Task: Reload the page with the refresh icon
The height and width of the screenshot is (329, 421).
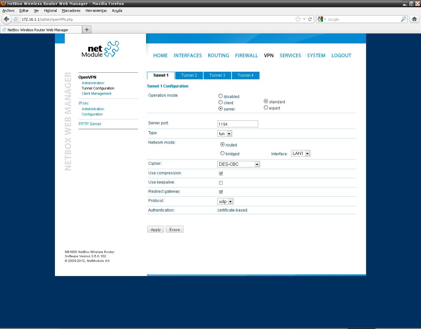Action: click(310, 19)
